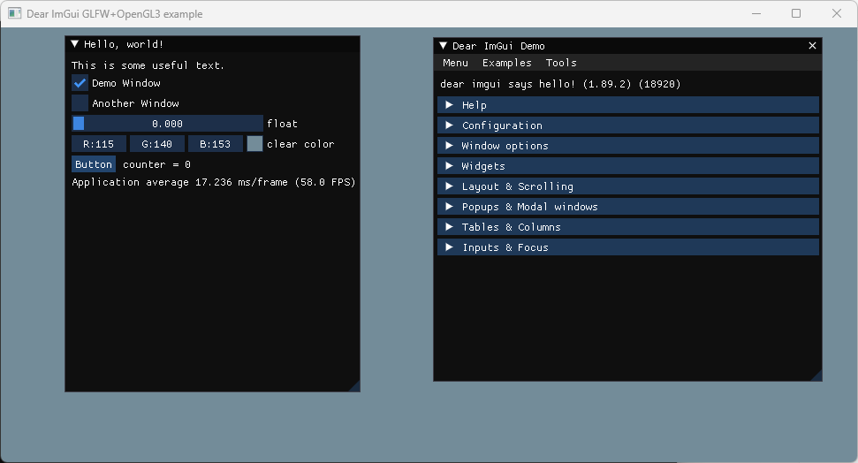858x463 pixels.
Task: Expand the Inputs & Focus section
Action: [x=628, y=247]
